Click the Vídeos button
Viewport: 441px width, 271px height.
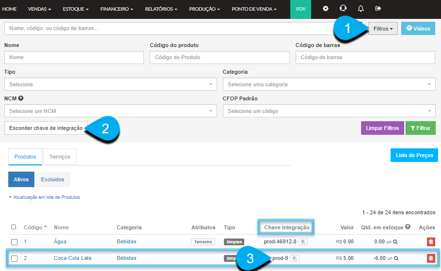[x=418, y=29]
